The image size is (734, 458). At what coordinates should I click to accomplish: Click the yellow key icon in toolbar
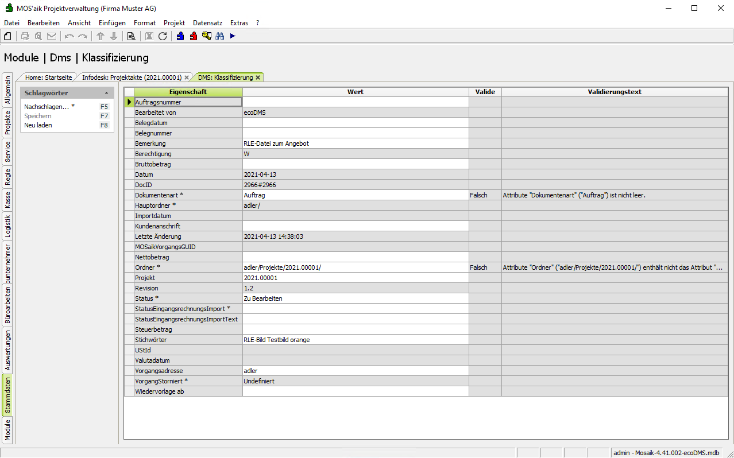coord(207,36)
